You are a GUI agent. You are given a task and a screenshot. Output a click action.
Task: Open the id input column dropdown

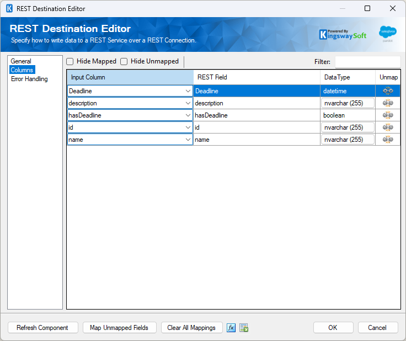click(x=188, y=127)
